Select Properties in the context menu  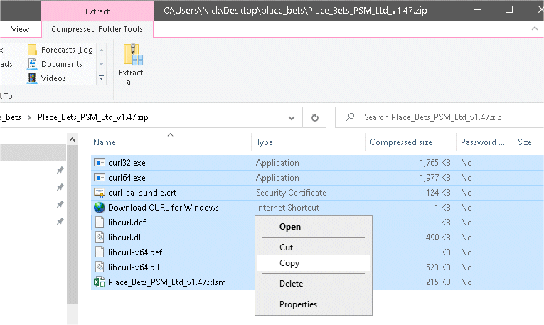pyautogui.click(x=298, y=304)
